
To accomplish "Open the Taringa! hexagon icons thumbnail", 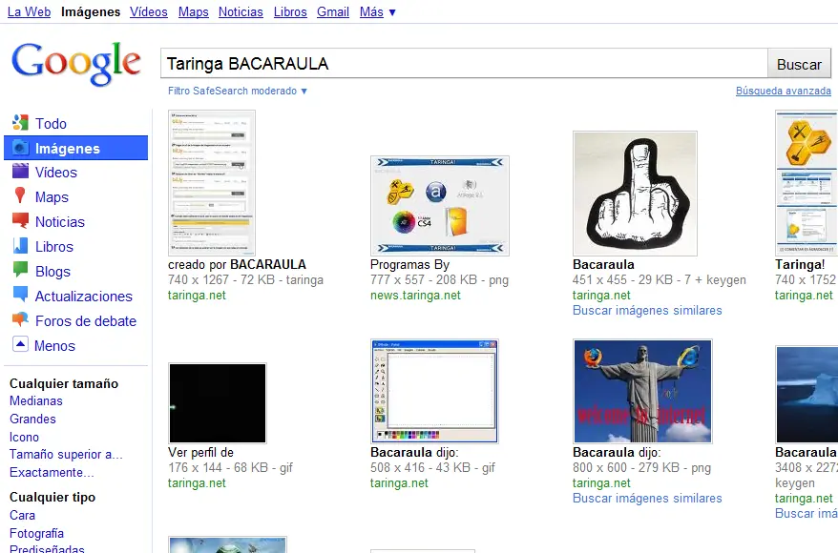I will coord(807,182).
